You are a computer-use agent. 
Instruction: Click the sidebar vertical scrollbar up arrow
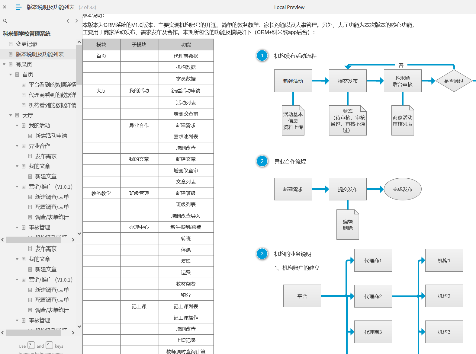[x=79, y=42]
